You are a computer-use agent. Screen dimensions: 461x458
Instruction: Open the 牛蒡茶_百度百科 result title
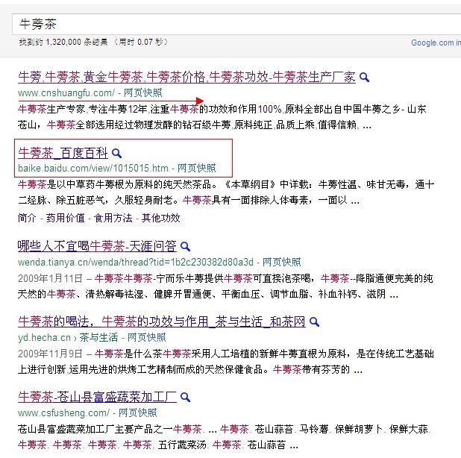click(x=63, y=153)
